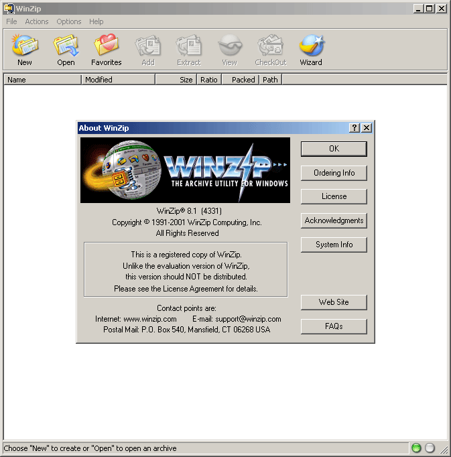Image resolution: width=451 pixels, height=457 pixels.
Task: Open the FAQs button
Action: click(x=334, y=326)
